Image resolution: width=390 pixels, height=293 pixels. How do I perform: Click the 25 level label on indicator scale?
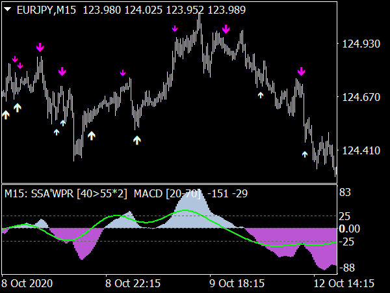coord(344,217)
